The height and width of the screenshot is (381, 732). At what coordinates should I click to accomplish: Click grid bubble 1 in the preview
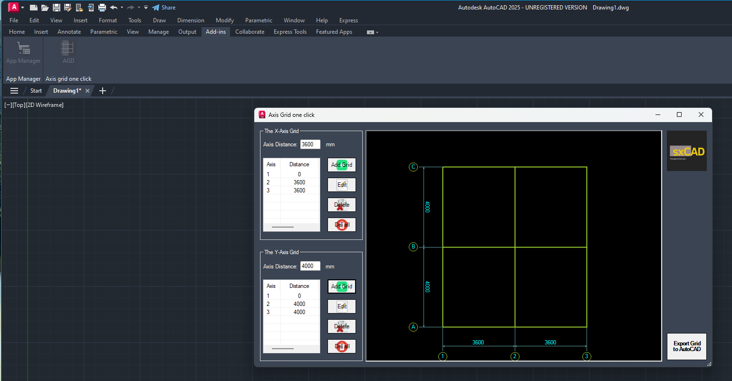click(x=443, y=356)
